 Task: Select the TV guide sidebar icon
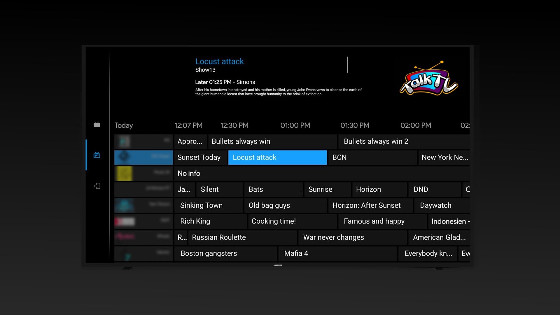click(97, 155)
